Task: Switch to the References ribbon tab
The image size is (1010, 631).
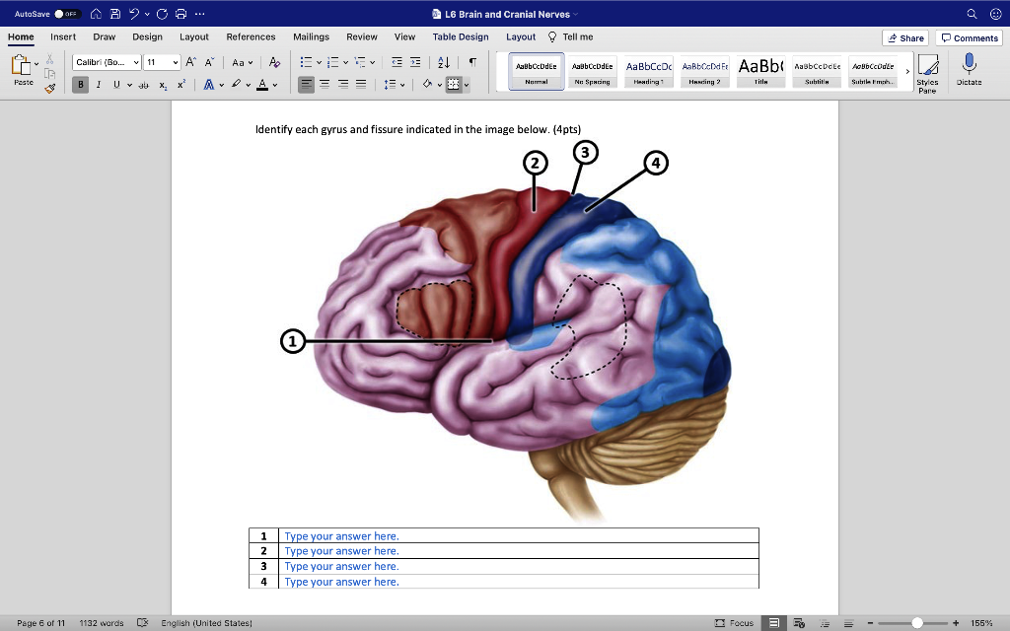Action: (x=251, y=36)
